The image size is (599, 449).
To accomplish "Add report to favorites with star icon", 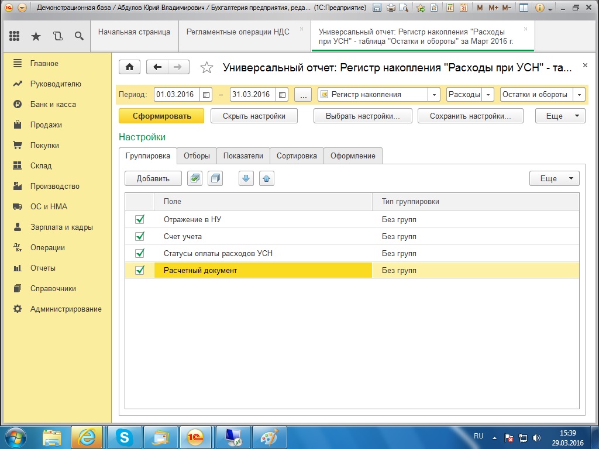I will pos(206,68).
